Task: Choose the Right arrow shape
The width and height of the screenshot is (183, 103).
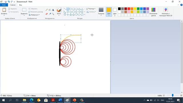Action: 76,12
